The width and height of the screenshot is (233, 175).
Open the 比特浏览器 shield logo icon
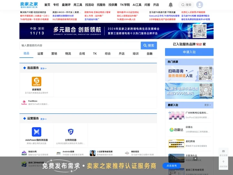point(71,132)
